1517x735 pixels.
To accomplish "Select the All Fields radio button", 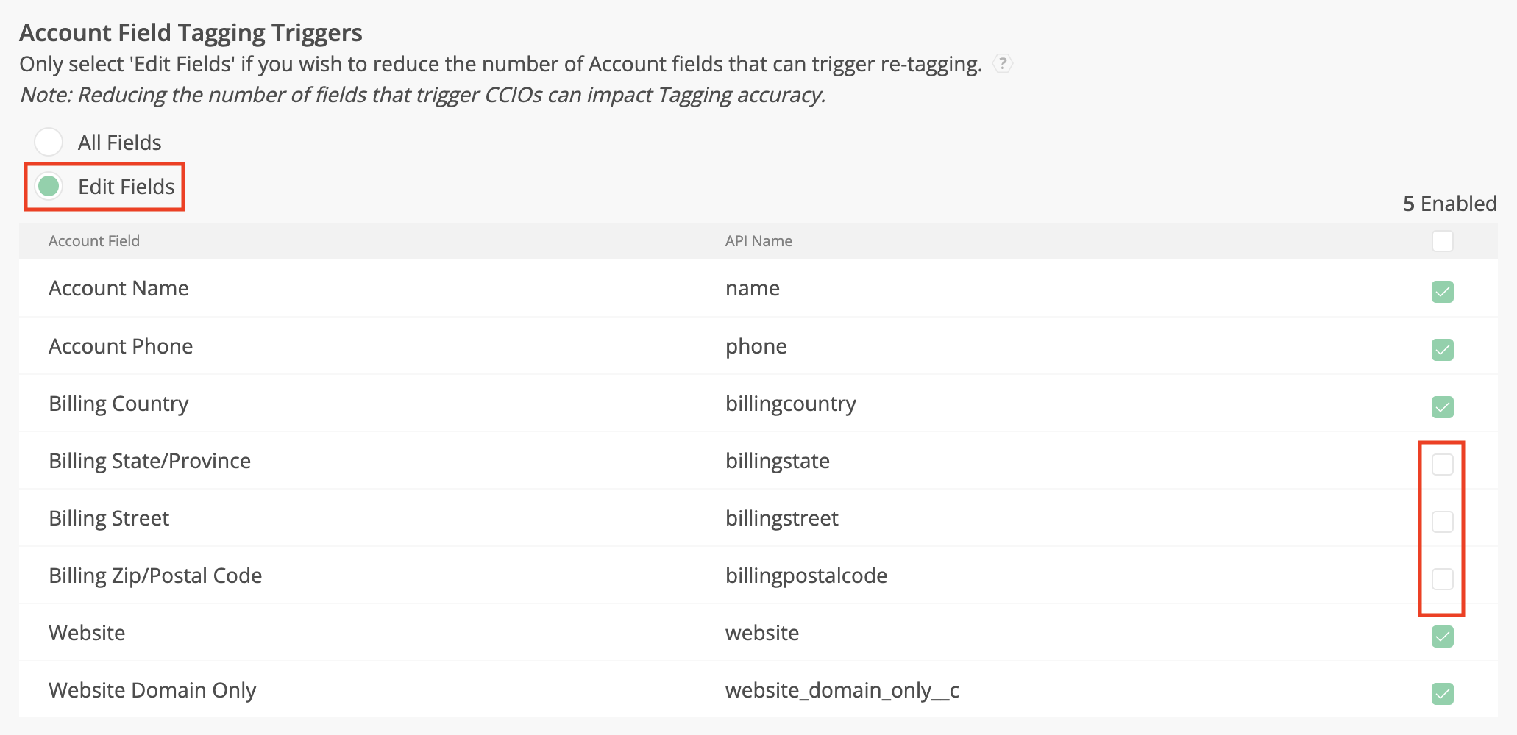I will [49, 142].
